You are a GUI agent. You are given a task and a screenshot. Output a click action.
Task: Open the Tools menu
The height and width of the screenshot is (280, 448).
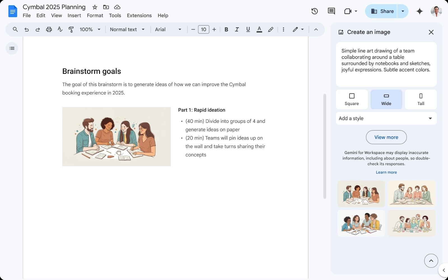[115, 15]
